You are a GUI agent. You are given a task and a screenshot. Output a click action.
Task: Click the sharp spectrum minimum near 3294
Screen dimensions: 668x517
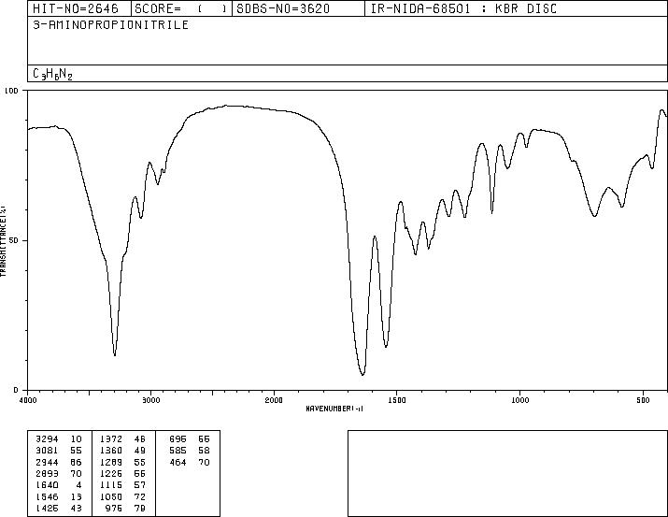pos(115,354)
